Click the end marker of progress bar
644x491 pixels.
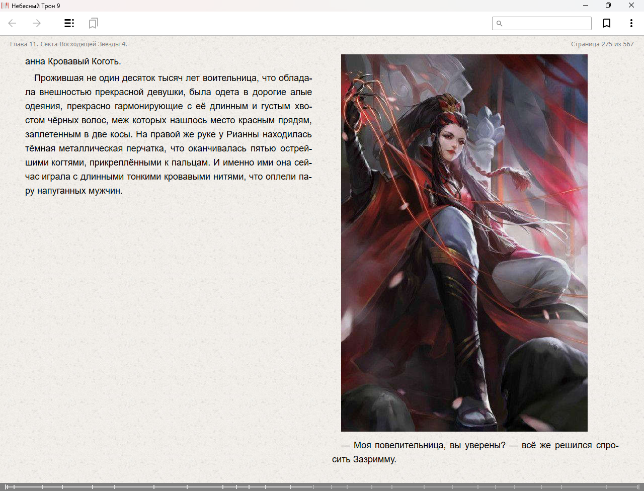[x=638, y=486]
